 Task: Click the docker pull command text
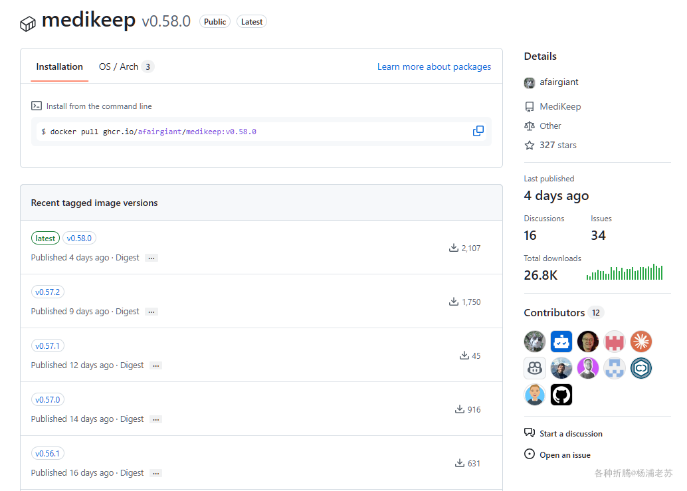[x=153, y=132]
